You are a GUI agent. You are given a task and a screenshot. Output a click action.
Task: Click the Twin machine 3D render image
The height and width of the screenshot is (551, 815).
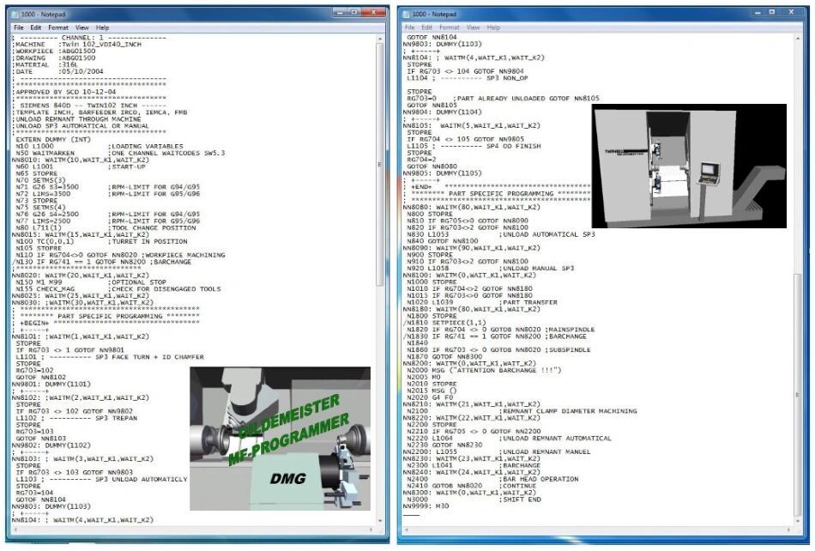[689, 166]
